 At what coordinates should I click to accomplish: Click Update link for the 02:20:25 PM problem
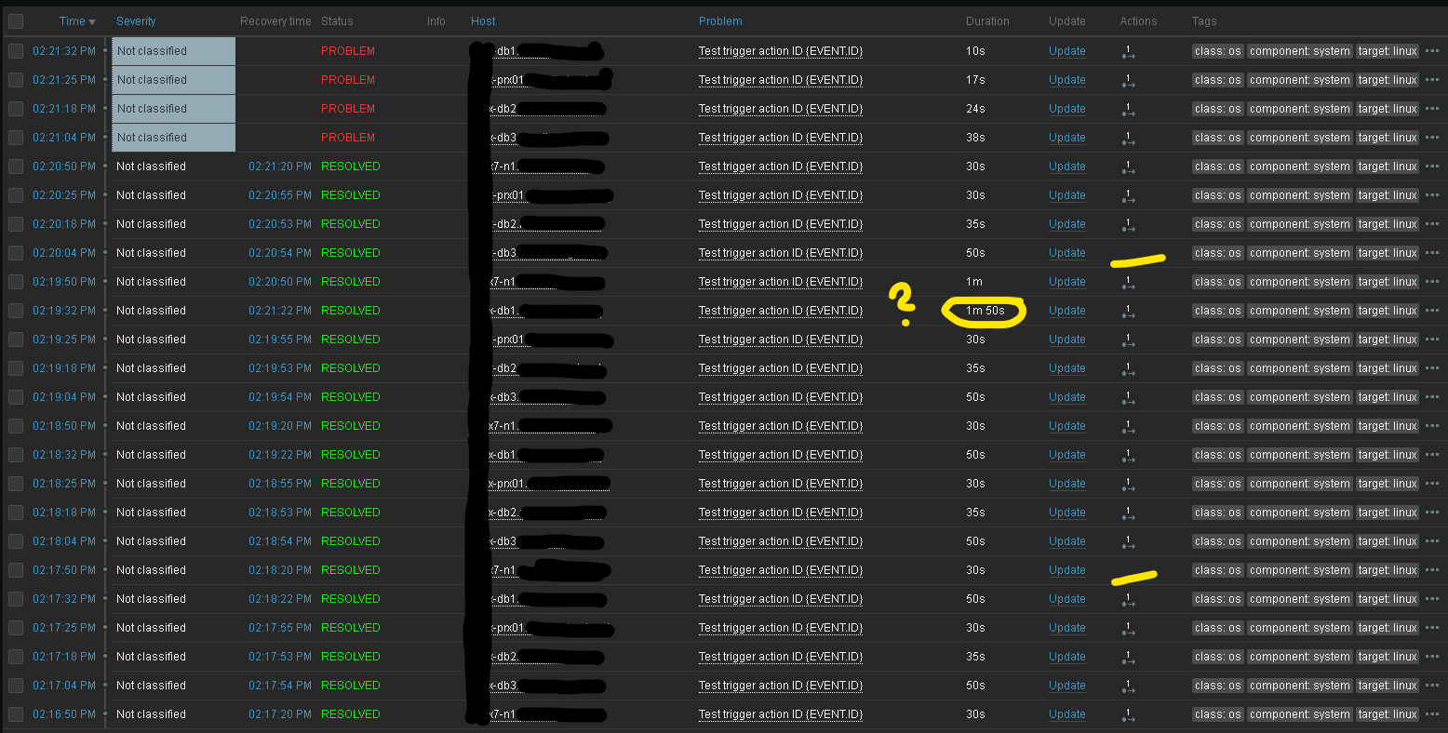tap(1066, 195)
